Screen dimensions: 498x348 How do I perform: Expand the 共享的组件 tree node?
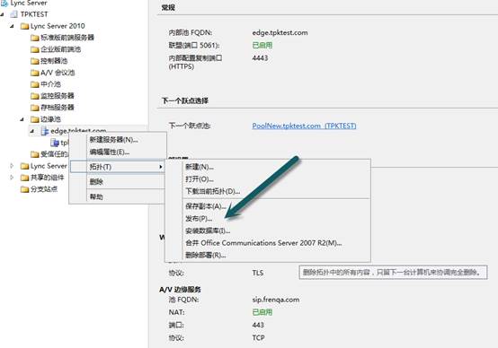pyautogui.click(x=12, y=178)
